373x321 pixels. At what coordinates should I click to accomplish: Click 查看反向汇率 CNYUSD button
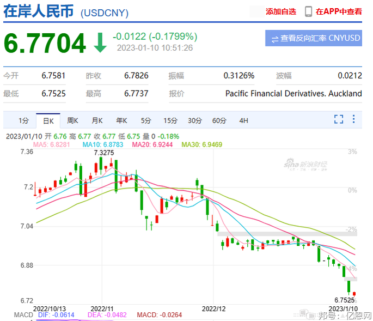(314, 38)
